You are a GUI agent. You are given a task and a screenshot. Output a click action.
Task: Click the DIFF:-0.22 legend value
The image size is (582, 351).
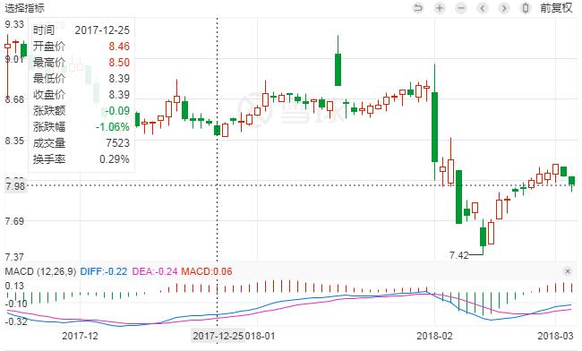[x=104, y=271]
